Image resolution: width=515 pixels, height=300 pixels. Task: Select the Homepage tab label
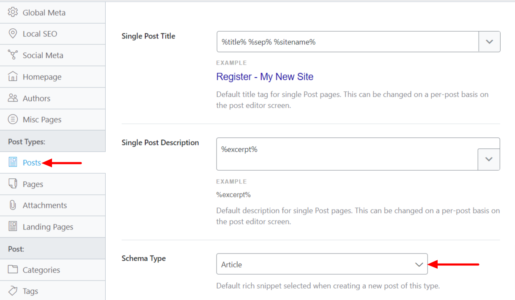click(x=42, y=77)
